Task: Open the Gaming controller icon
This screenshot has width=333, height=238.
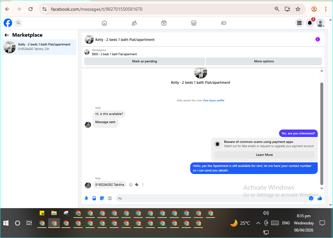Action: (x=224, y=23)
